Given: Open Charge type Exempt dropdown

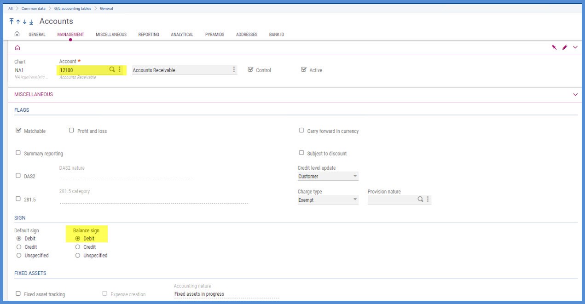Looking at the screenshot, I should [328, 200].
